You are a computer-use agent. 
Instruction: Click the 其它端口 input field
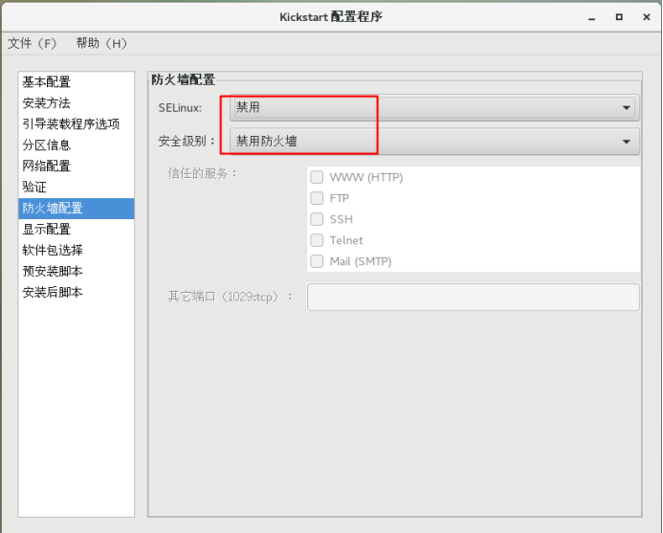point(474,298)
